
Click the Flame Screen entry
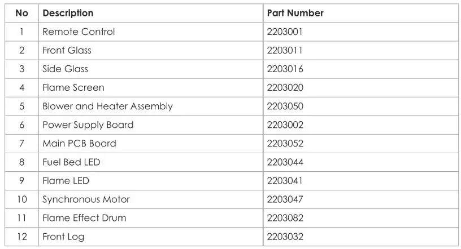click(x=73, y=87)
